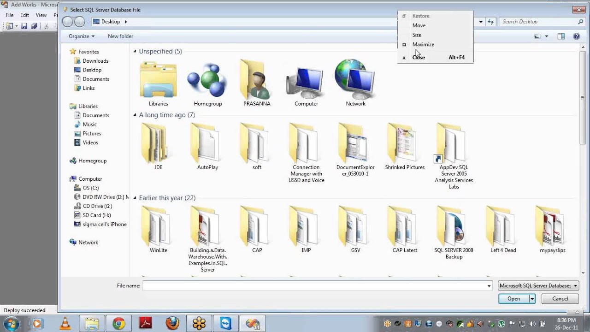Viewport: 590px width, 332px height.
Task: Click Save icon in Add Works toolbar
Action: tap(24, 26)
